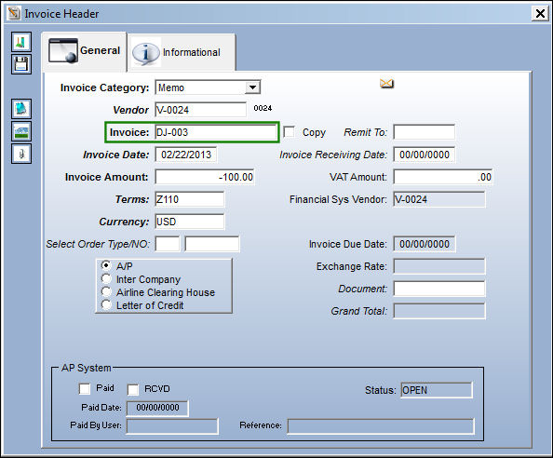Click the Paid By User field
Screen dimensions: 553x458
172,426
